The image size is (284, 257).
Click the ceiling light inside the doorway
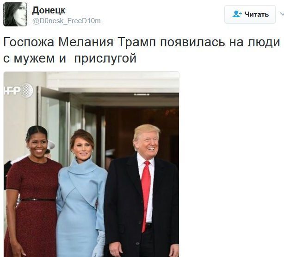click(142, 94)
